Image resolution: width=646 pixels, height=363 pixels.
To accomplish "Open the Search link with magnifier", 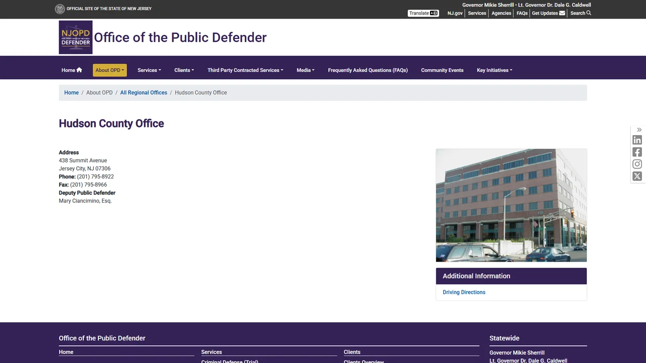I will coord(580,13).
